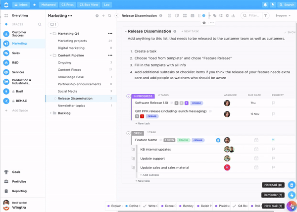Click the Filter search input field

coord(255,15)
